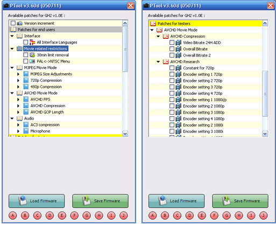The height and width of the screenshot is (225, 276).
Task: Select the Encoder setting 4 720p row
Action: (x=206, y=93)
